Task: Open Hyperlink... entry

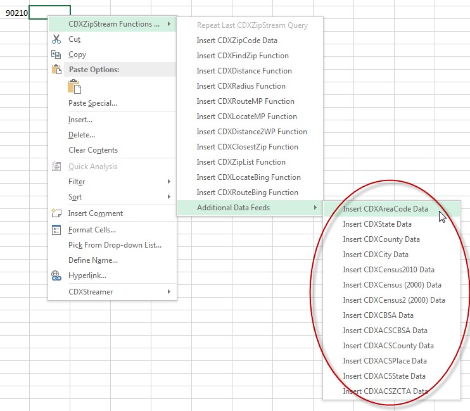Action: [112, 275]
